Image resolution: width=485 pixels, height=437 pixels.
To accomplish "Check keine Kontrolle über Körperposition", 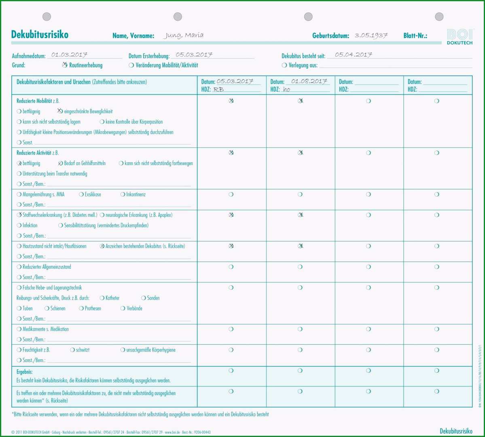I will 102,122.
